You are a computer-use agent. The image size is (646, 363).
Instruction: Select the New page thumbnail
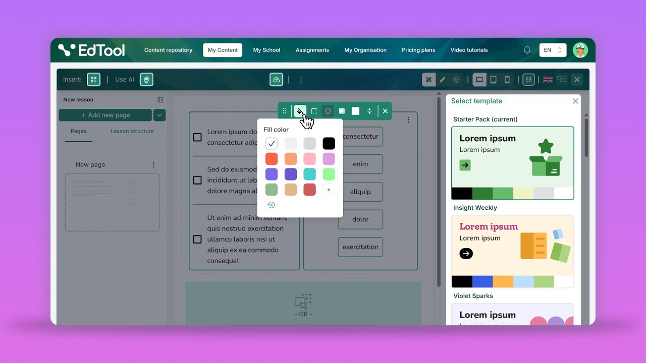(112, 202)
